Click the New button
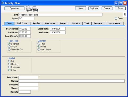 (80, 8)
